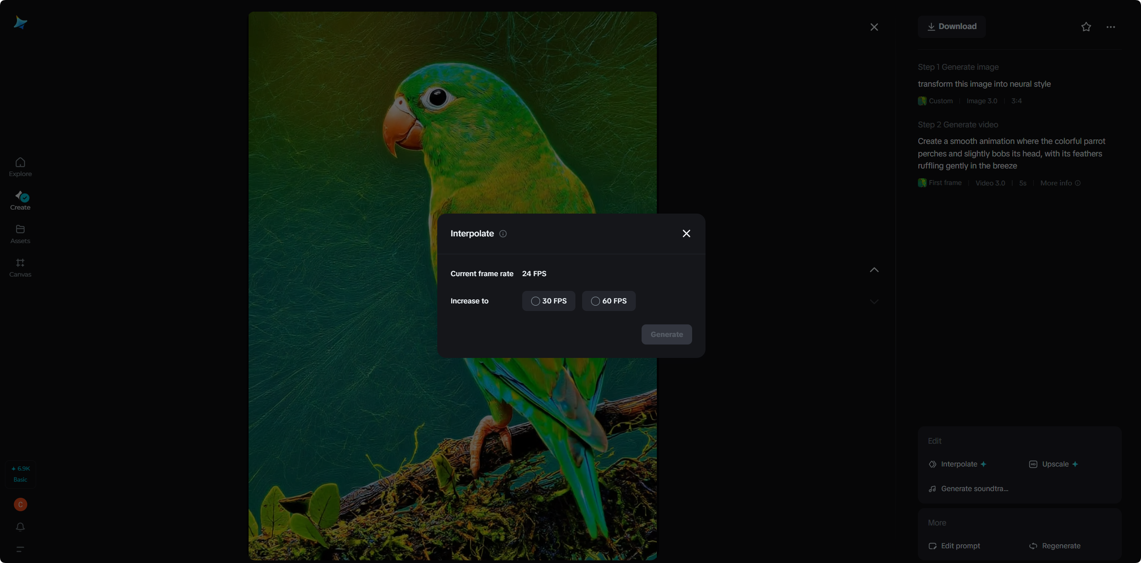Click the Generate button in Interpolate dialog
This screenshot has width=1141, height=563.
pos(666,335)
